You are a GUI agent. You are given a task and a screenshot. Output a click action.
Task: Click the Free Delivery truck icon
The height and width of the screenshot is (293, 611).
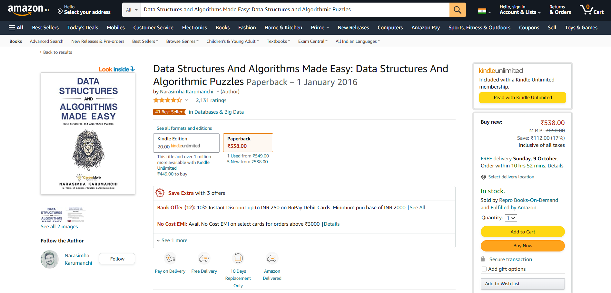(204, 258)
